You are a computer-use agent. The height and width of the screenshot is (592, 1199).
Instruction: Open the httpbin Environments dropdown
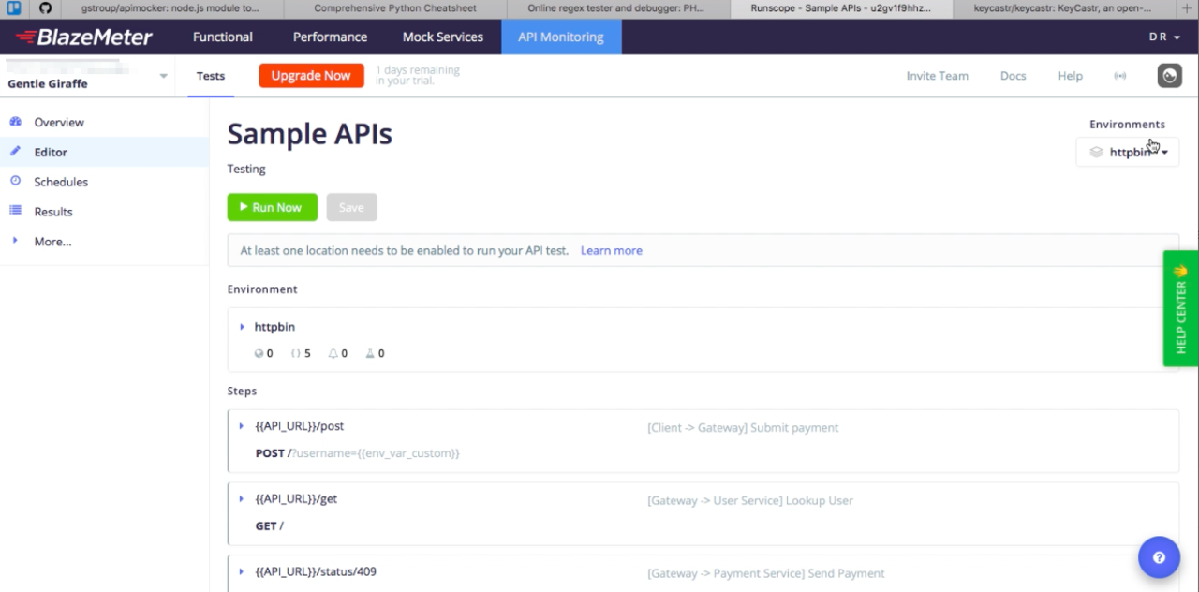pyautogui.click(x=1127, y=152)
